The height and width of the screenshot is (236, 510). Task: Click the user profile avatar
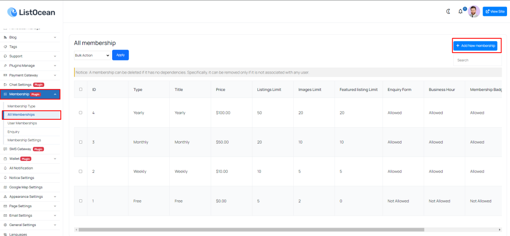pos(474,11)
